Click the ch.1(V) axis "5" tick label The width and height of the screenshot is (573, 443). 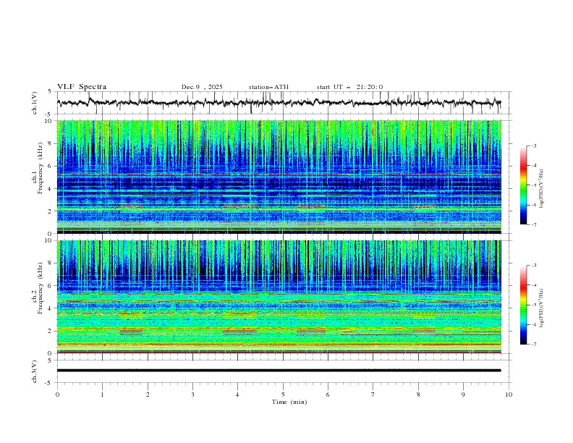click(x=50, y=92)
